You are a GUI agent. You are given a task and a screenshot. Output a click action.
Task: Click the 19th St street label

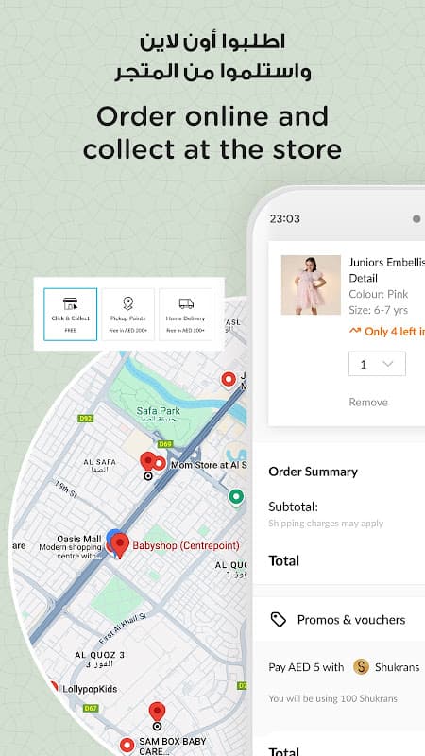click(66, 489)
